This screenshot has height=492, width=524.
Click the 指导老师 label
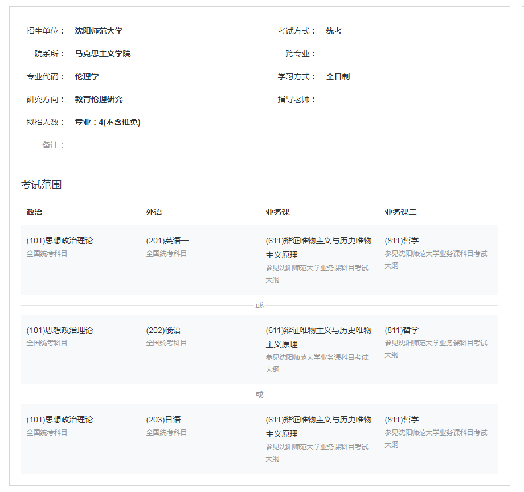[296, 99]
